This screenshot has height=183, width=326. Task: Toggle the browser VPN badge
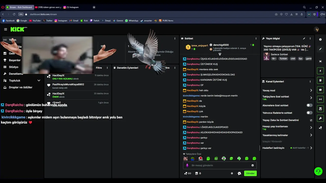(21, 14)
